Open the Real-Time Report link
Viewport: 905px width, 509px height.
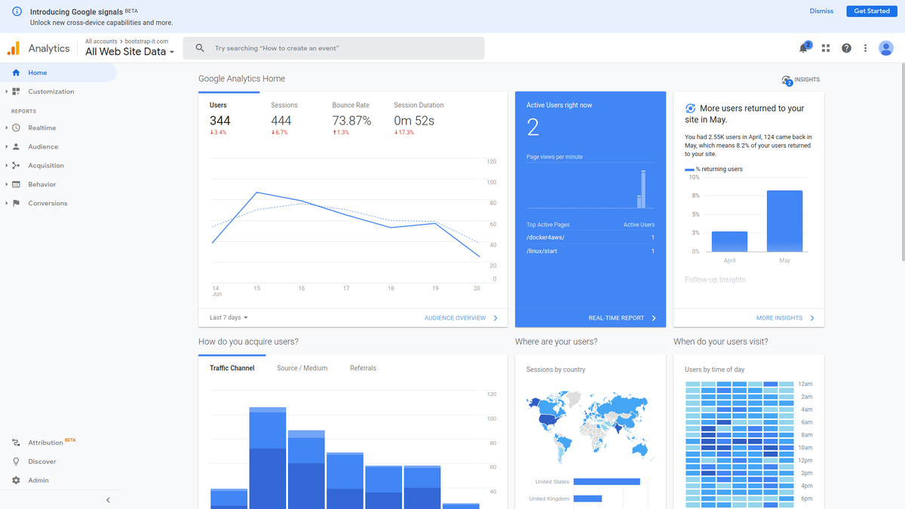(622, 318)
